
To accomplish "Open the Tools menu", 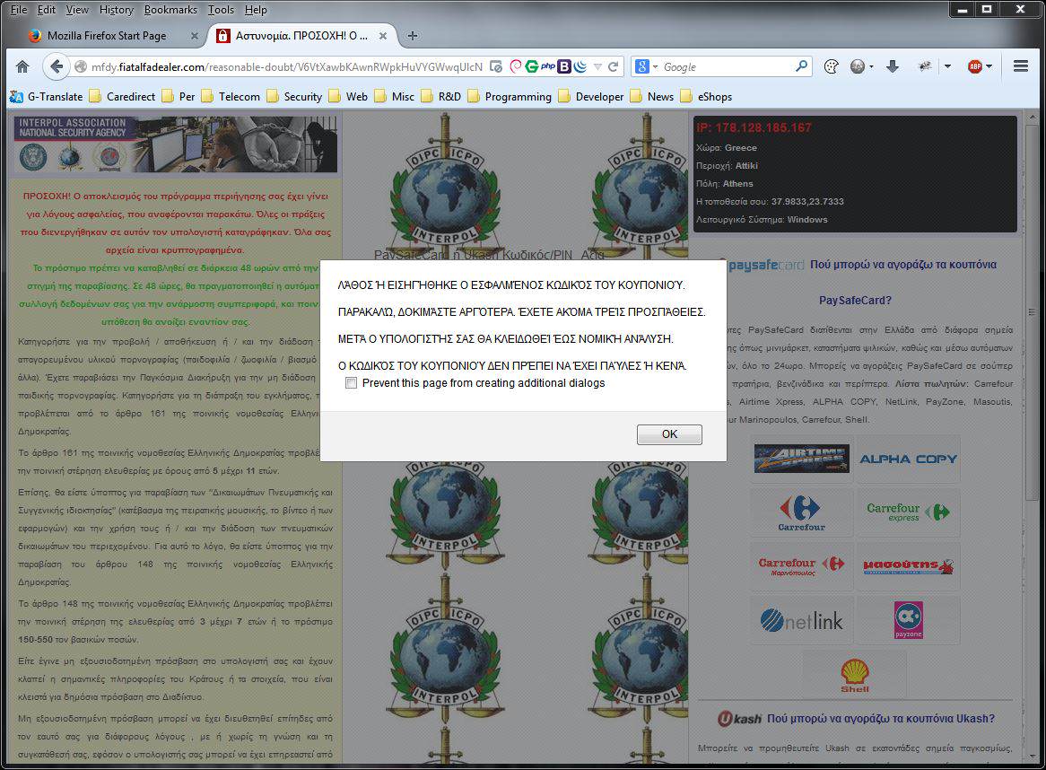I will point(221,10).
